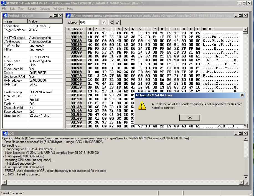This screenshot has width=254, height=196.
Task: Select RAM address value '0x40000000'
Action: (x=38, y=81)
